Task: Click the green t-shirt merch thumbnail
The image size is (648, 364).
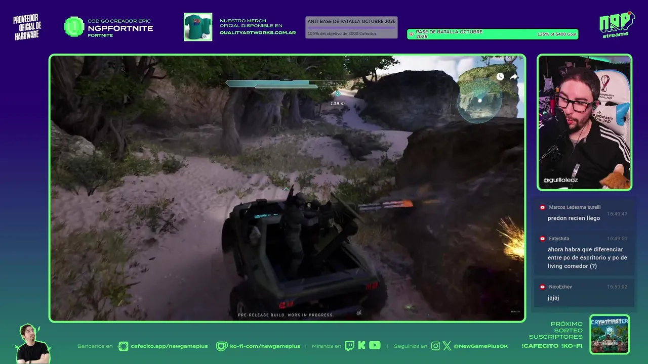Action: 198,27
